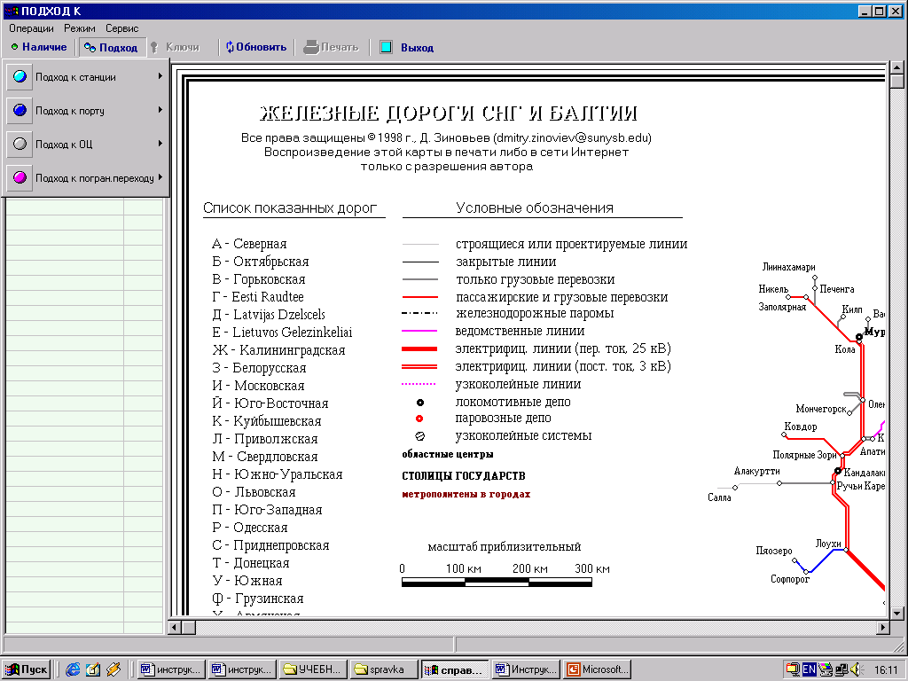Click the 'И - Московская' list entry
This screenshot has height=681, width=908.
258,385
